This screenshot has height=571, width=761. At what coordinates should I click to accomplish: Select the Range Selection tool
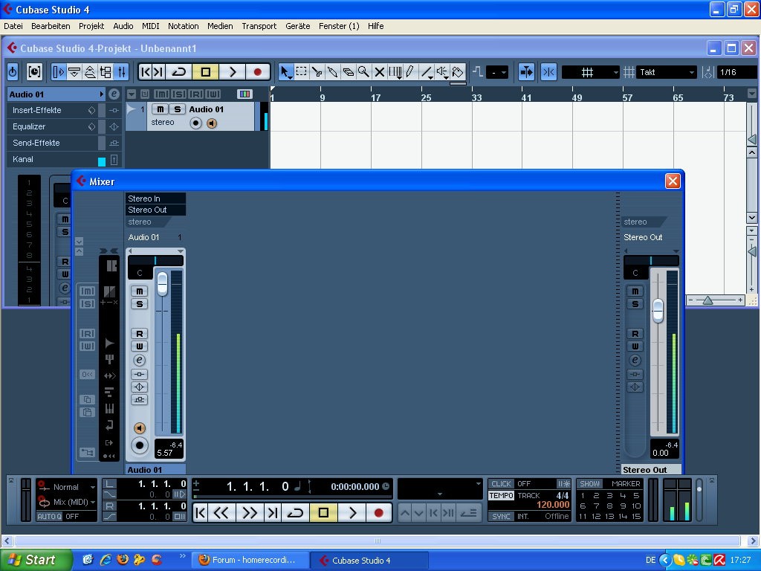click(302, 72)
